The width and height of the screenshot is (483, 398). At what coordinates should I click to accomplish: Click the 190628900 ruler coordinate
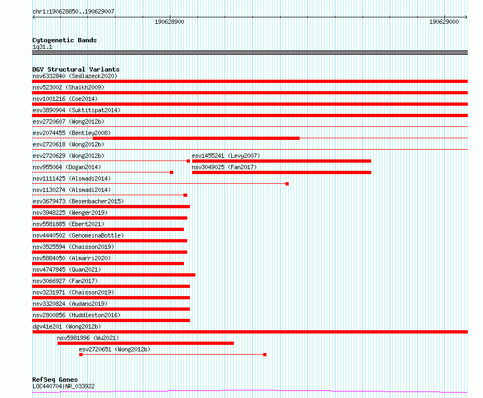point(169,22)
